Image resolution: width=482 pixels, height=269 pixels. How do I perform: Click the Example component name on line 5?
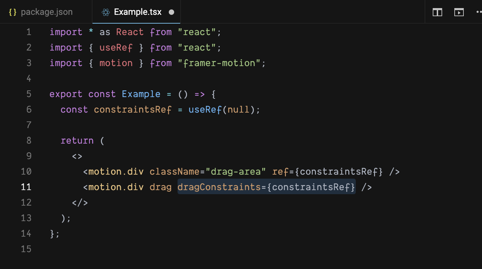[141, 94]
